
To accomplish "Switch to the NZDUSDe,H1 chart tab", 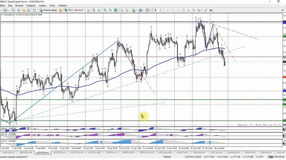I will 60,152.
